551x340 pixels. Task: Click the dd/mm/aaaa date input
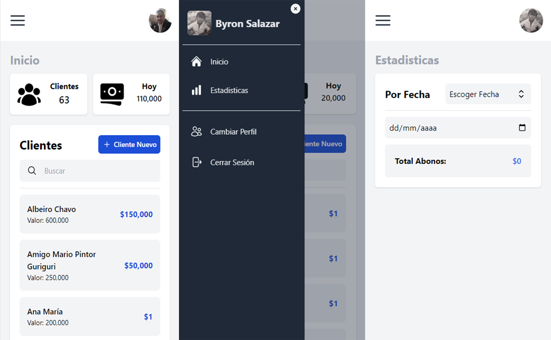(x=447, y=128)
